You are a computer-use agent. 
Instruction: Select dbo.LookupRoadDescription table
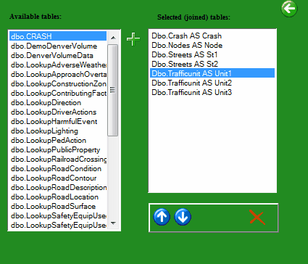[58, 187]
